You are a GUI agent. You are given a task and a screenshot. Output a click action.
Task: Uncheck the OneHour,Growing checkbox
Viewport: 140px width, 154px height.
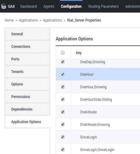(x=63, y=87)
